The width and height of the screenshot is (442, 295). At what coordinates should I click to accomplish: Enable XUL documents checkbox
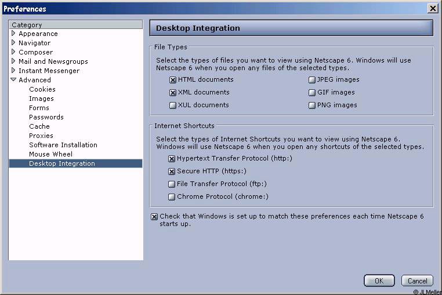[x=173, y=105]
